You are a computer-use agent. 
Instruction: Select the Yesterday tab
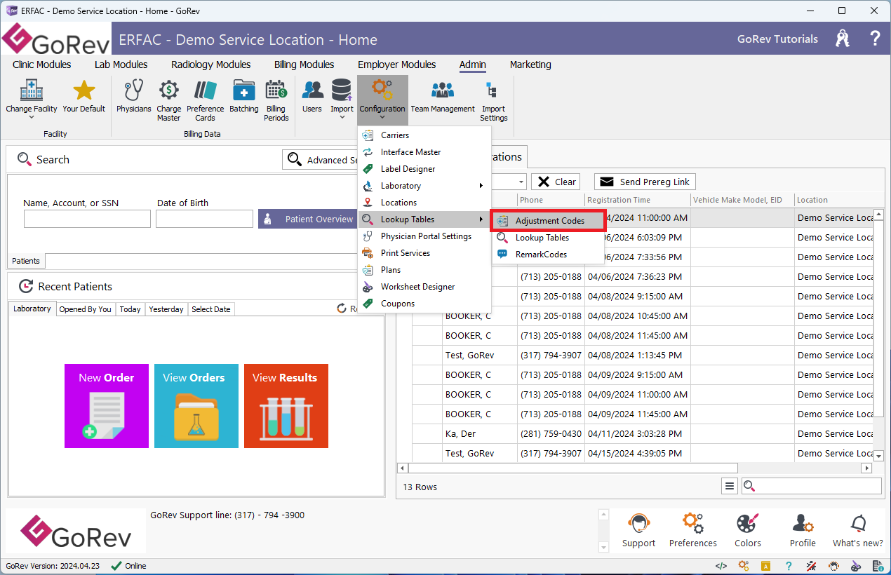coord(166,309)
